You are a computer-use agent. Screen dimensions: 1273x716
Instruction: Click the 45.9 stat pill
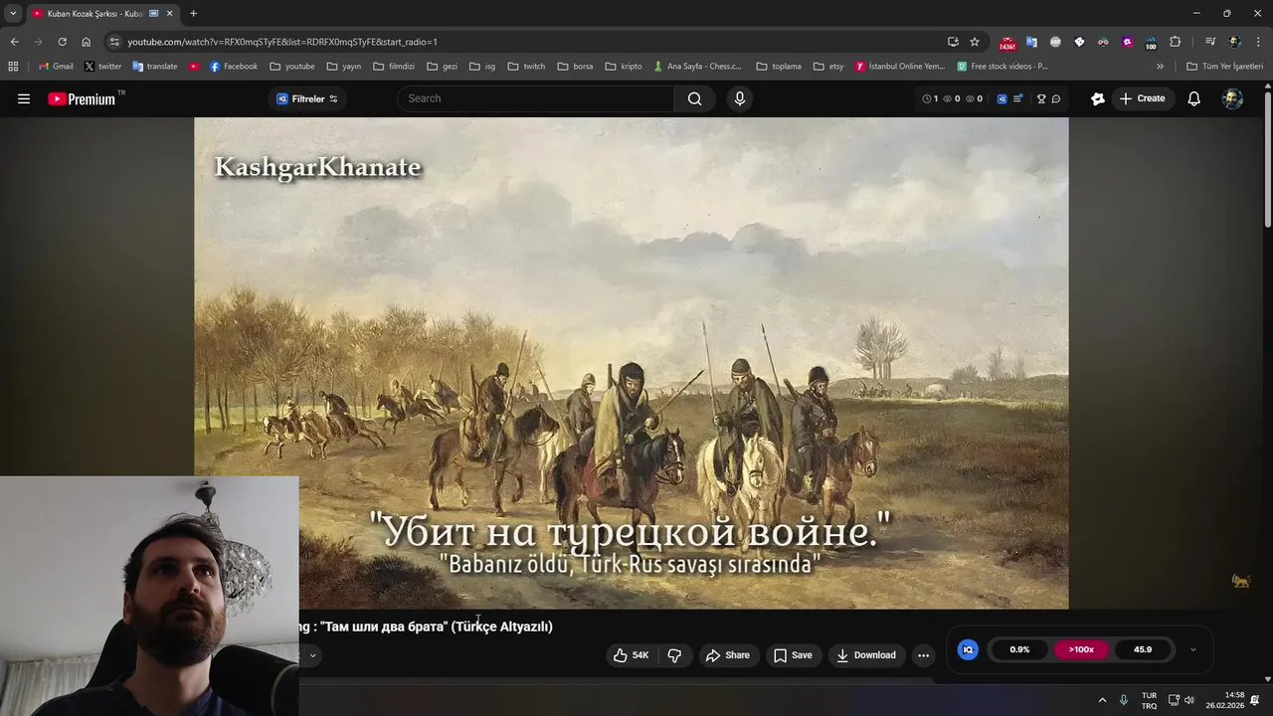click(1143, 649)
